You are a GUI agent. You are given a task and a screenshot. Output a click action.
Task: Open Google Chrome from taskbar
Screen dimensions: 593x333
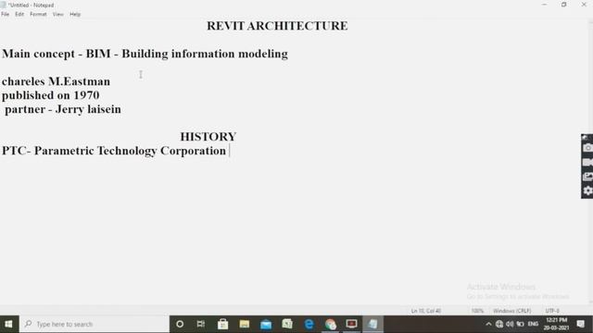pyautogui.click(x=330, y=324)
